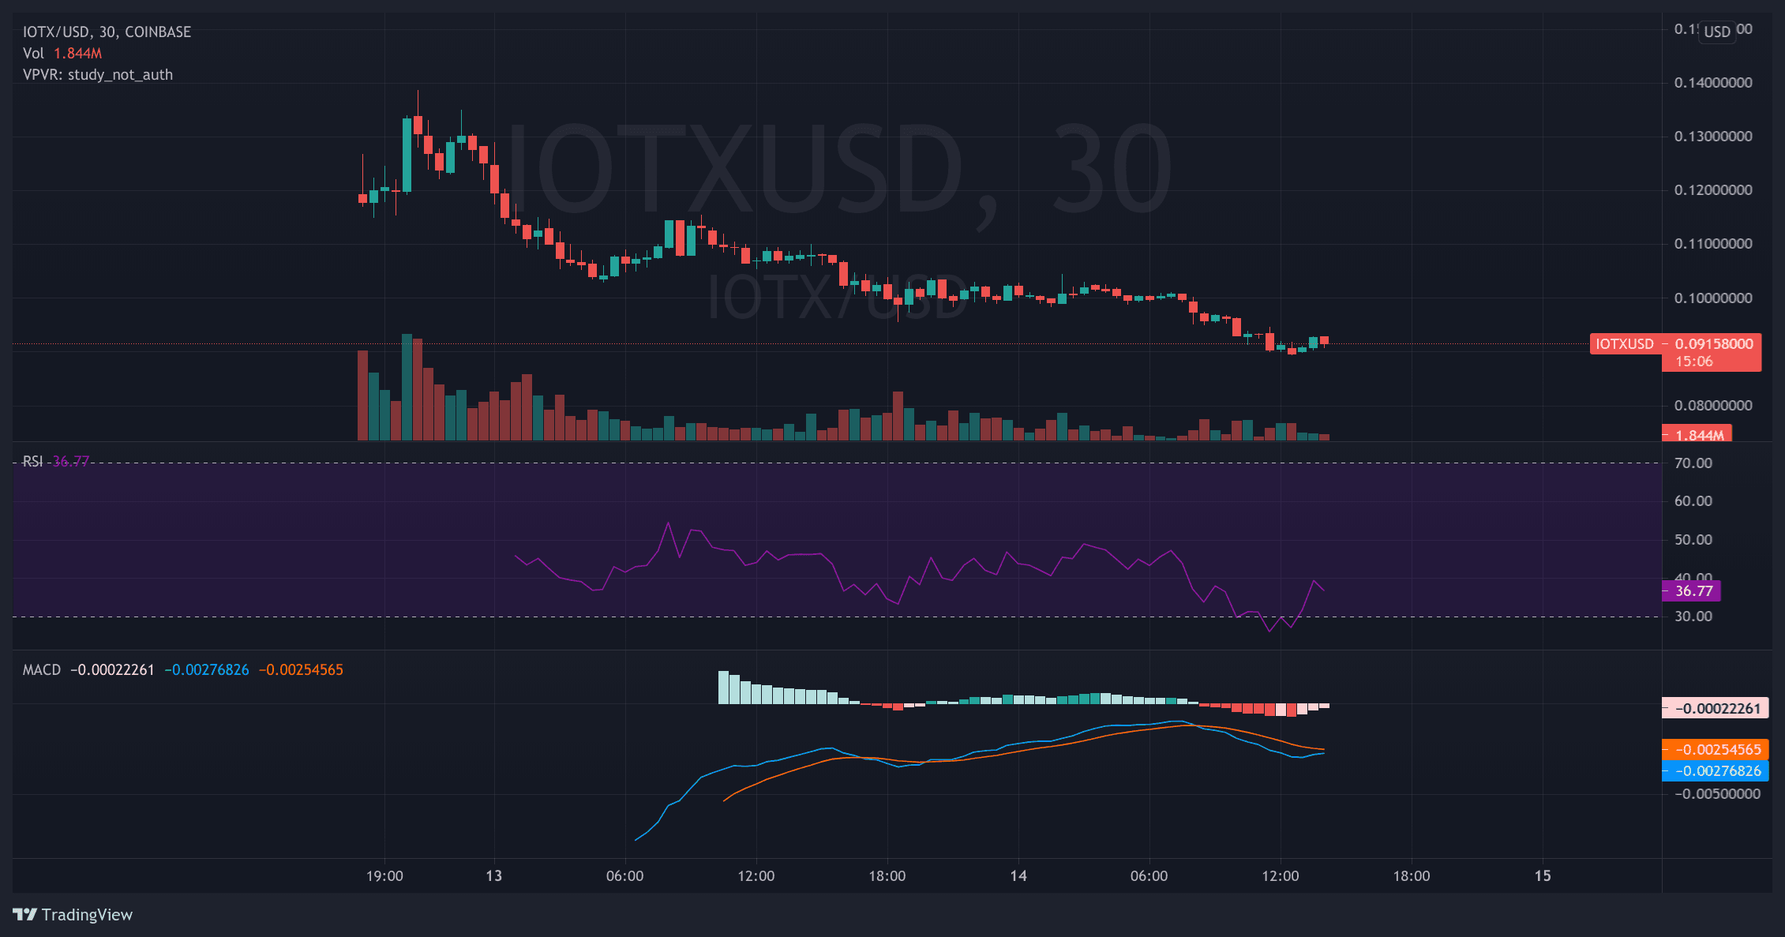Click the countdown timer 15:06 tag

[1694, 362]
